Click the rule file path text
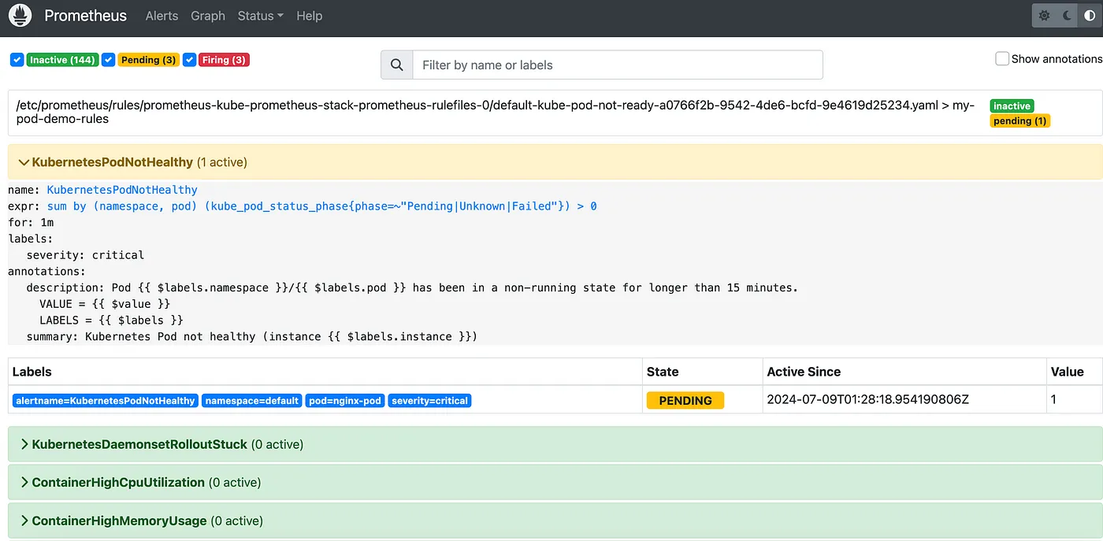 (x=496, y=112)
